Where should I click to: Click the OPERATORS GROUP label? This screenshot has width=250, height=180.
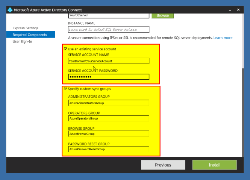[84, 113]
